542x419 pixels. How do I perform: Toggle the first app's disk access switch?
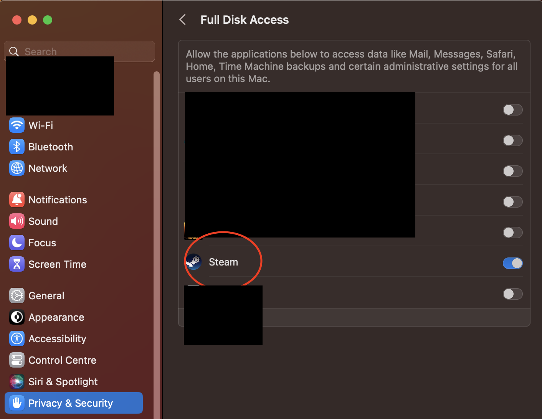[x=513, y=110]
